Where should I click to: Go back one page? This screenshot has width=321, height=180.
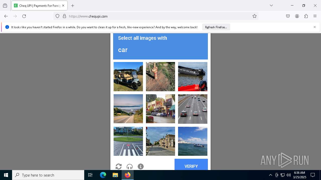pyautogui.click(x=6, y=16)
